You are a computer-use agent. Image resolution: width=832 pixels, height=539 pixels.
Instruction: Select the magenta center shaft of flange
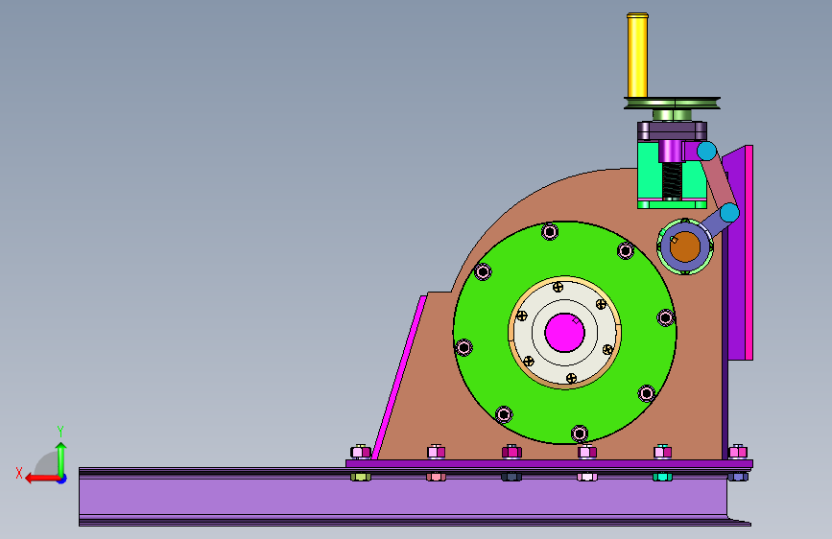coord(564,333)
